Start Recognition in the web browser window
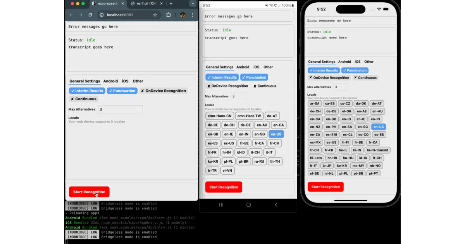Screen dimensions: 465x244 (x=89, y=192)
